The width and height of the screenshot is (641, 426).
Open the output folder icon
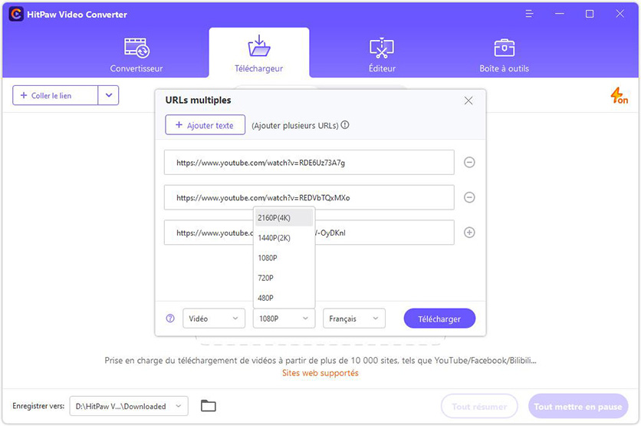click(x=209, y=406)
